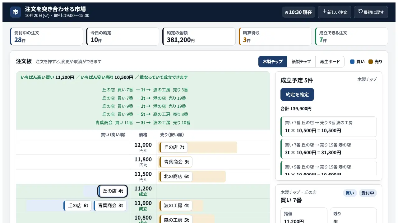Image resolution: width=398 pixels, height=223 pixels.
Task: Click the 11,500 円/t price cell
Action: (x=143, y=177)
